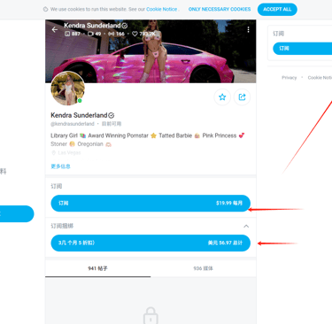Image resolution: width=332 pixels, height=324 pixels.
Task: Click Accept All cookies button
Action: [277, 10]
